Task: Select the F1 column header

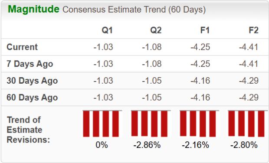Action: [205, 30]
